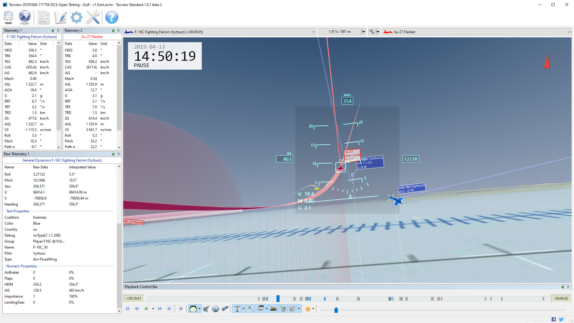Open Tacview settings gear icon
Viewport: 574px width, 323px height.
click(76, 17)
